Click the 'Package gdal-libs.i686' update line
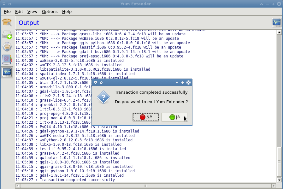Image resolution: width=283 pixels, height=189 pixels. (x=103, y=52)
